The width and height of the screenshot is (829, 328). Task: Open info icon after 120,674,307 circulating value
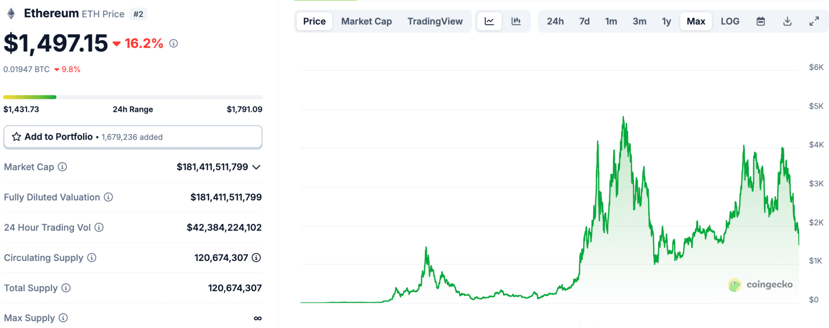256,258
